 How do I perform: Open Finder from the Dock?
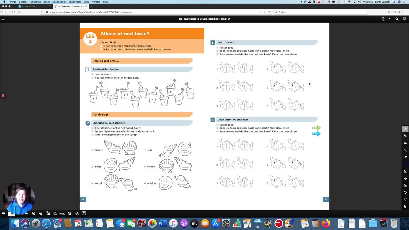pyautogui.click(x=15, y=223)
